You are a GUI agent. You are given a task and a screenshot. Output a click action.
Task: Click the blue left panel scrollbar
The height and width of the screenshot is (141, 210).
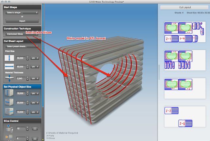[x=43, y=55]
